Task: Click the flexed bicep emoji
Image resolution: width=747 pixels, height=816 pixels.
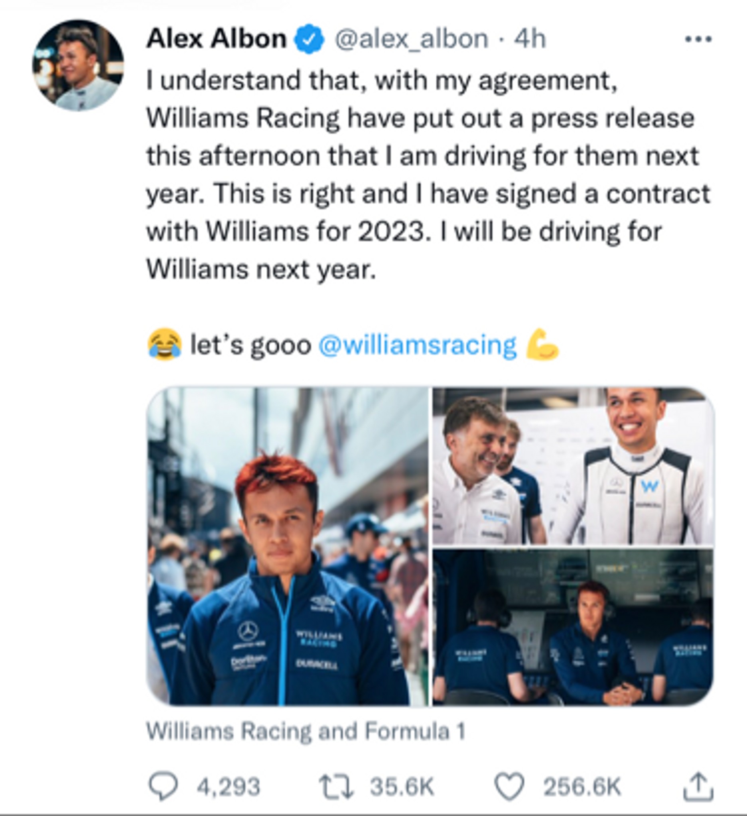Action: pos(542,344)
